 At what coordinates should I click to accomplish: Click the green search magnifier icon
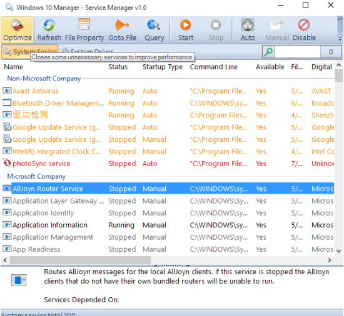coord(268,52)
